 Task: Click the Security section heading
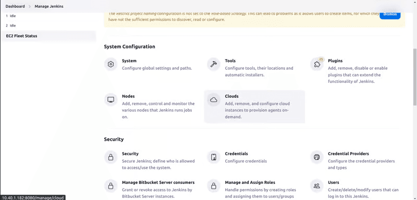tap(114, 139)
